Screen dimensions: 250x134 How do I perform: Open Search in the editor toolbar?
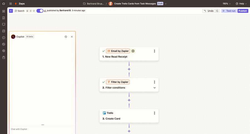pos(19,11)
